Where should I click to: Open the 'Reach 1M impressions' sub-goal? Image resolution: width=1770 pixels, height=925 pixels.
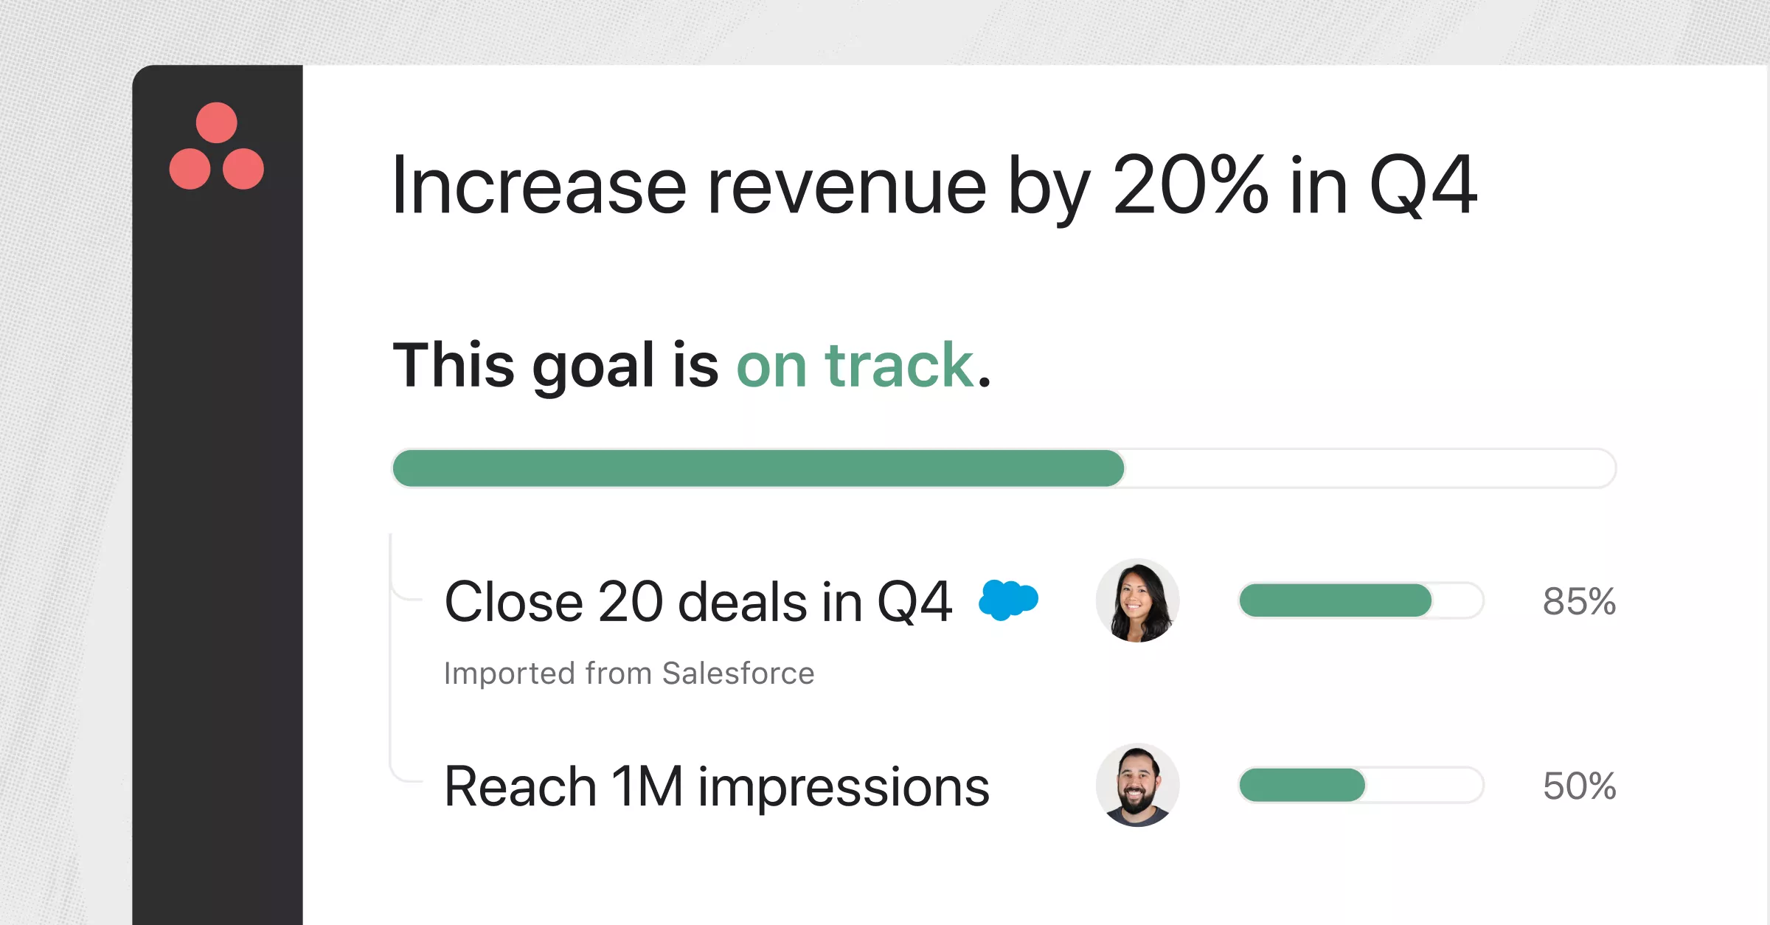717,786
